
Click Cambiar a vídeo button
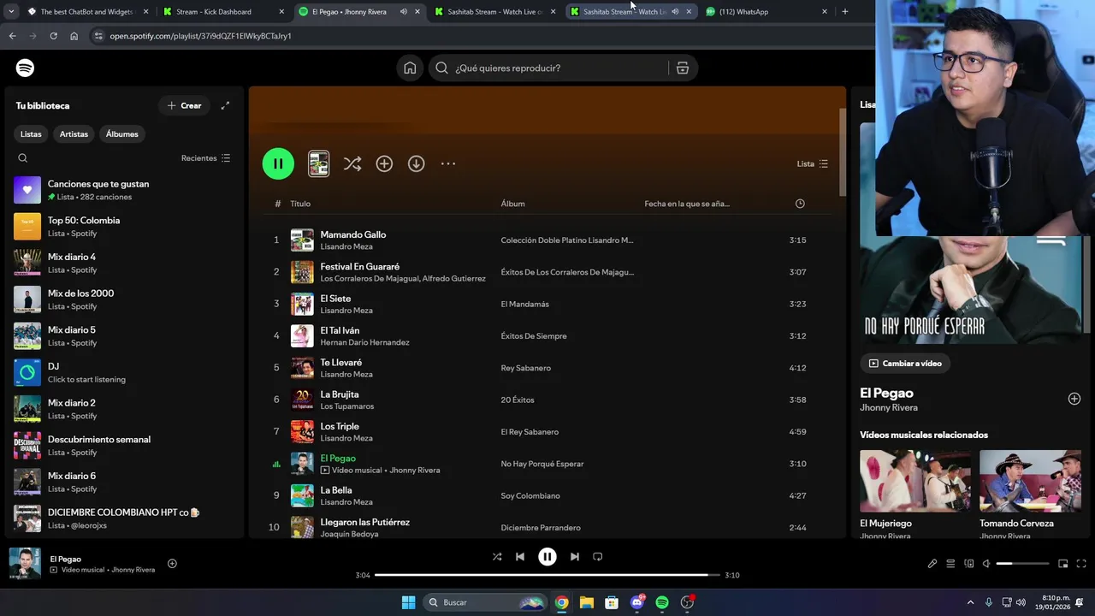905,363
